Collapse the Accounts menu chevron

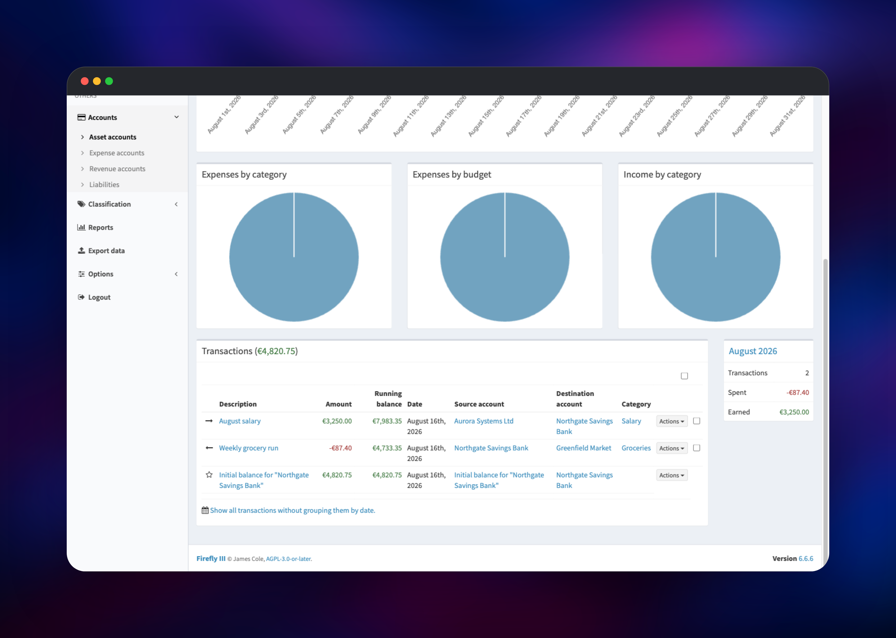pyautogui.click(x=177, y=117)
